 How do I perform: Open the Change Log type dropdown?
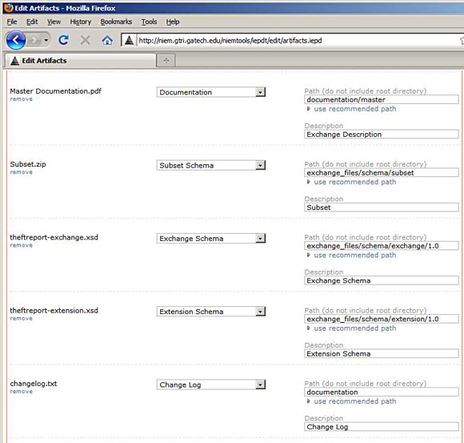point(211,385)
